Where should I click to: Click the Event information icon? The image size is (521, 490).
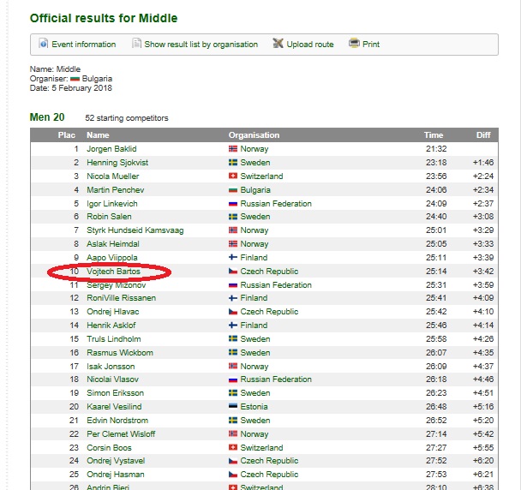tap(44, 44)
